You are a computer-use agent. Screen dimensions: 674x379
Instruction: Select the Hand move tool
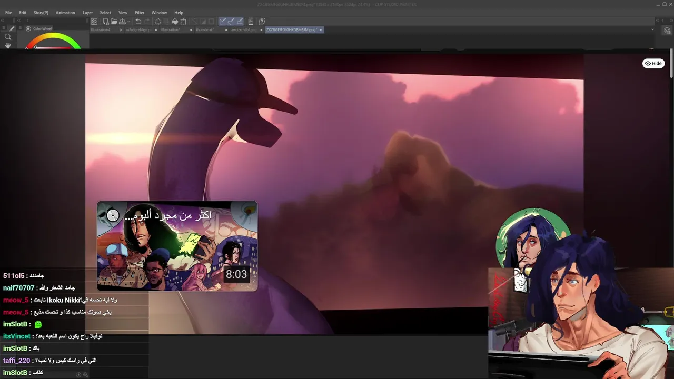pos(8,46)
